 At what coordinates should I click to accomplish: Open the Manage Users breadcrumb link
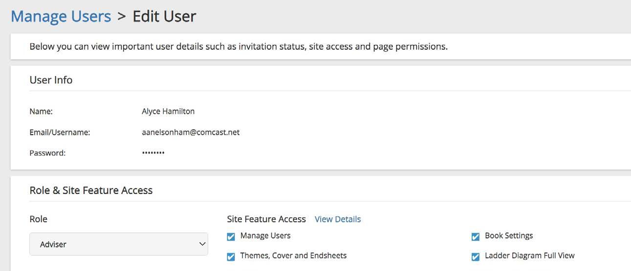coord(61,16)
